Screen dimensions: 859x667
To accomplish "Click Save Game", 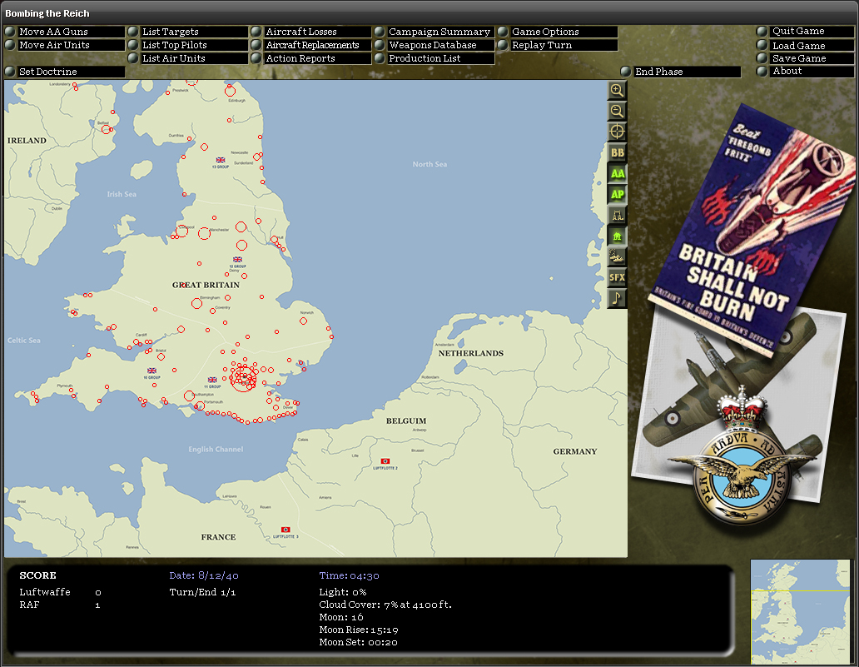I will pyautogui.click(x=806, y=58).
